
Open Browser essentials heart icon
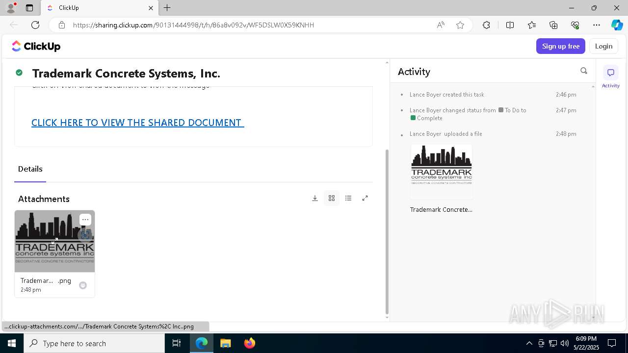pyautogui.click(x=575, y=25)
